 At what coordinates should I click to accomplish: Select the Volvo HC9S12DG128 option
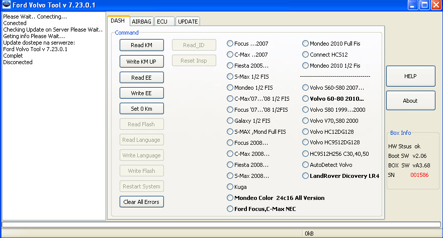(331, 142)
